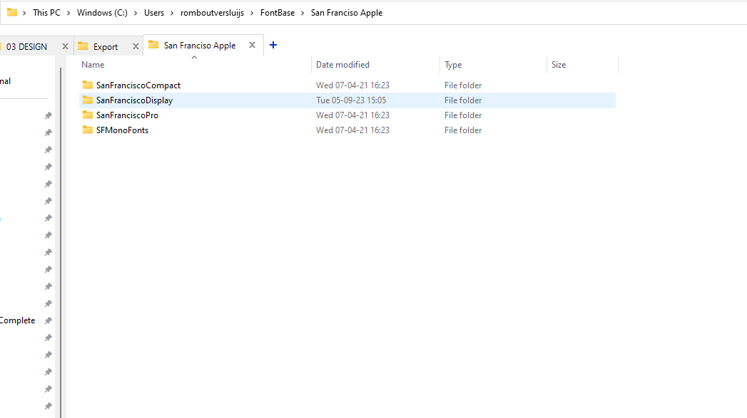Screen dimensions: 747x418
Task: Navigate to Users in breadcrumb
Action: [154, 13]
